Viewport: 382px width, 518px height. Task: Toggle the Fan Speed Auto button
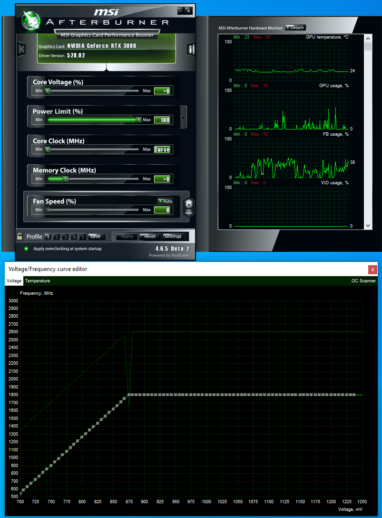[165, 201]
